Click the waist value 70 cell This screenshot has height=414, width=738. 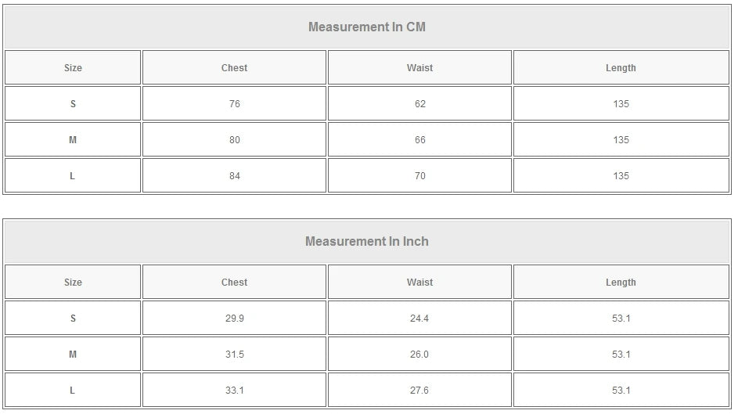[419, 176]
